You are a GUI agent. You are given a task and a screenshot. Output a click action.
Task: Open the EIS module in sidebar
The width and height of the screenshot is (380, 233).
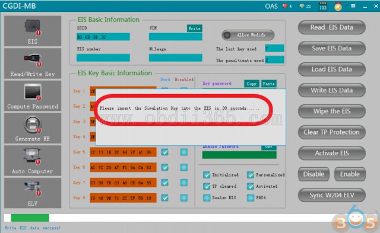click(x=33, y=31)
